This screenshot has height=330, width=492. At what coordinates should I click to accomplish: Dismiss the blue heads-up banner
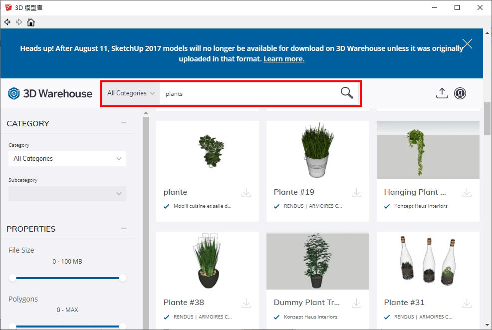467,43
